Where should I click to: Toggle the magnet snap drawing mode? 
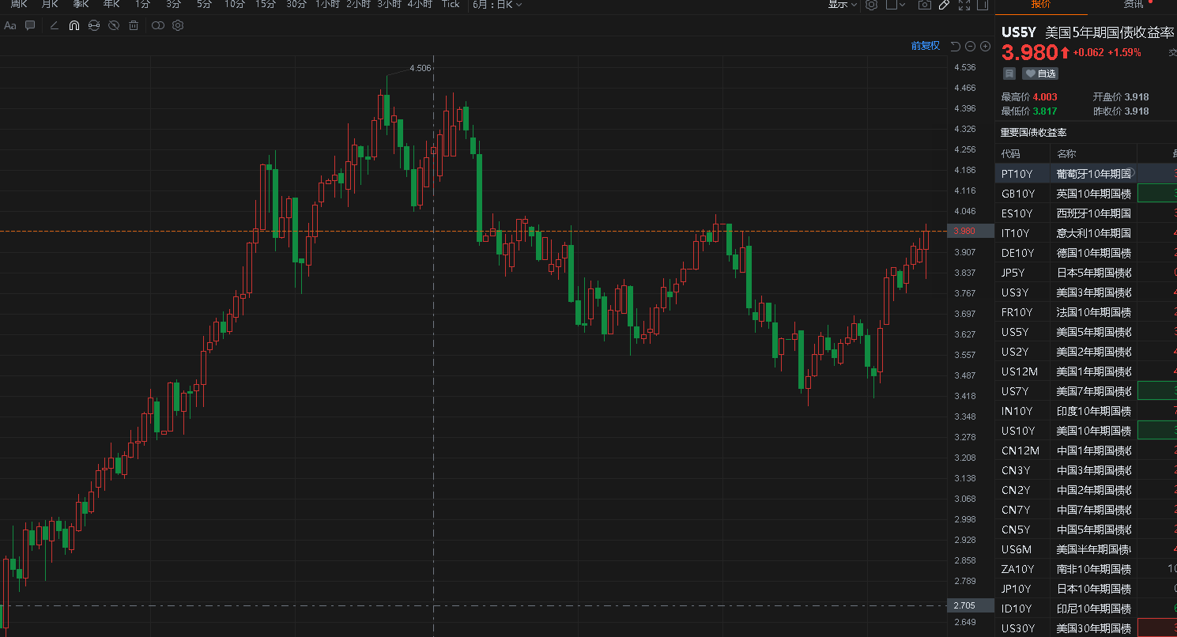pos(74,25)
